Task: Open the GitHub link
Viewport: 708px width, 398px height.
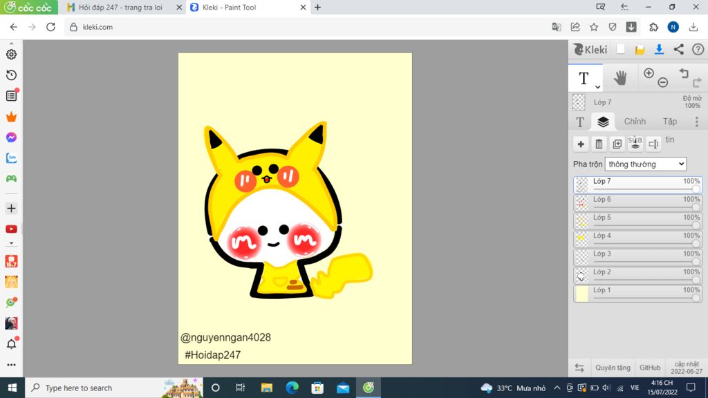Action: coord(650,368)
